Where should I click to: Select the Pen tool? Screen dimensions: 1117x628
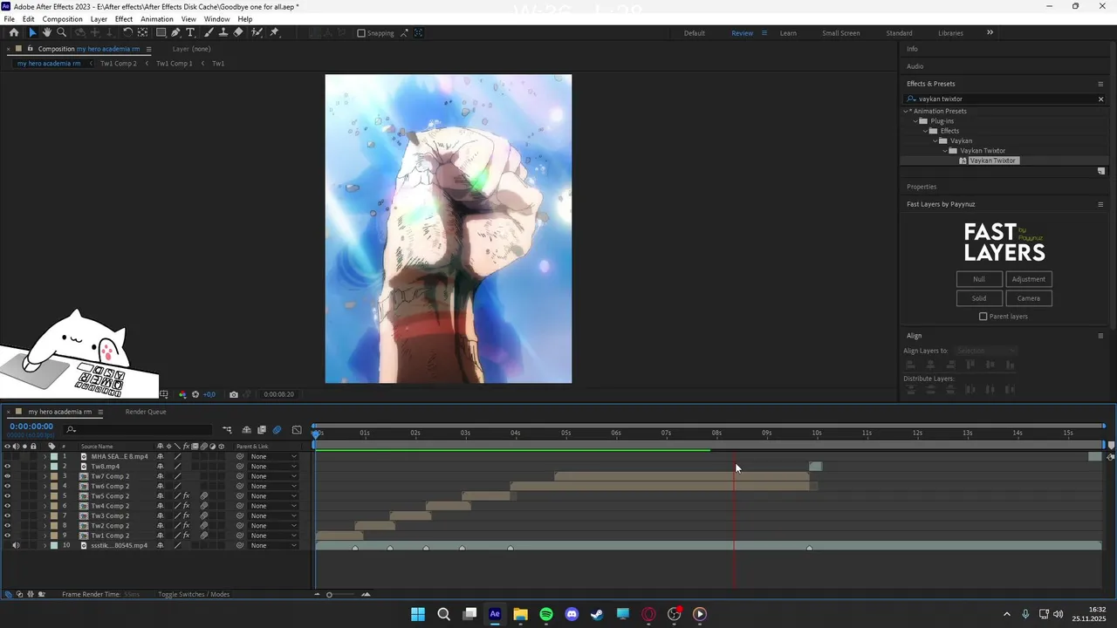175,32
